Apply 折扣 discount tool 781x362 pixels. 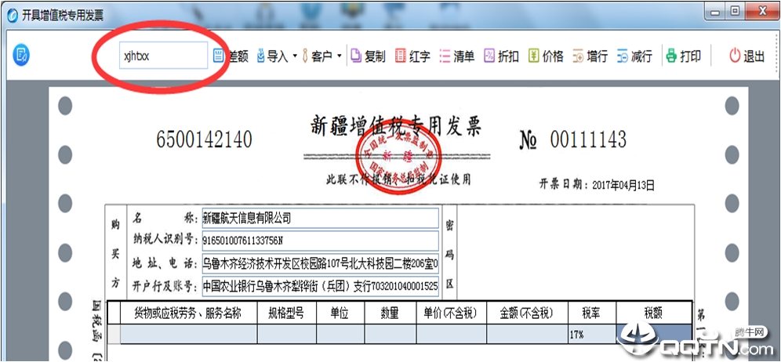click(x=501, y=56)
